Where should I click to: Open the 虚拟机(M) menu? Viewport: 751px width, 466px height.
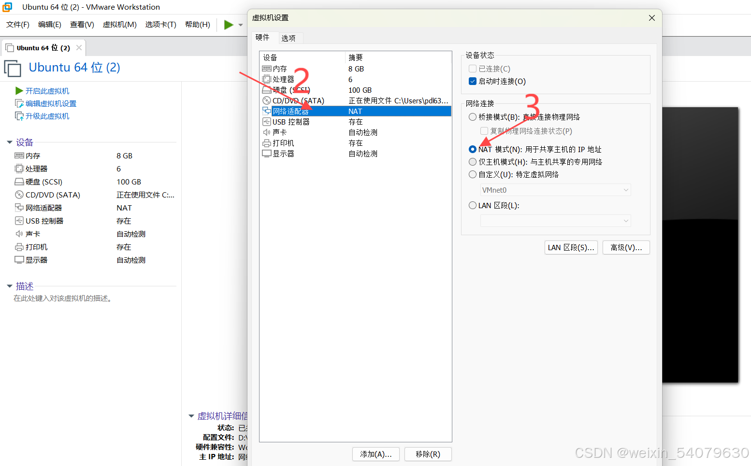pyautogui.click(x=120, y=25)
